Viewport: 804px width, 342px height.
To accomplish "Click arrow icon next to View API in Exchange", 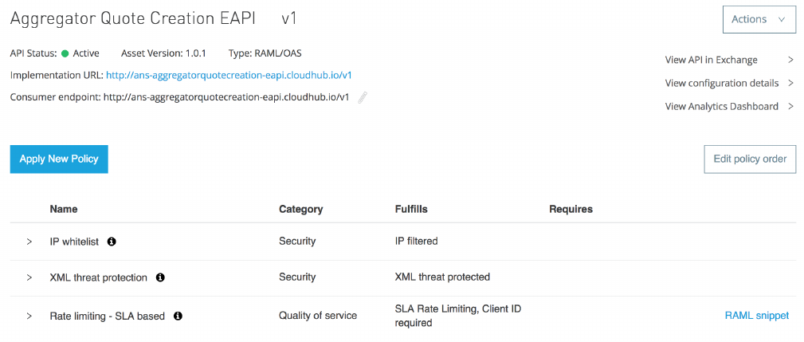I will coord(790,60).
